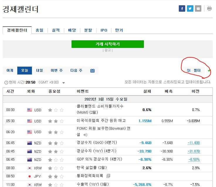216x187 pixels.
Task: Send the page by email icon
Action: [198, 8]
